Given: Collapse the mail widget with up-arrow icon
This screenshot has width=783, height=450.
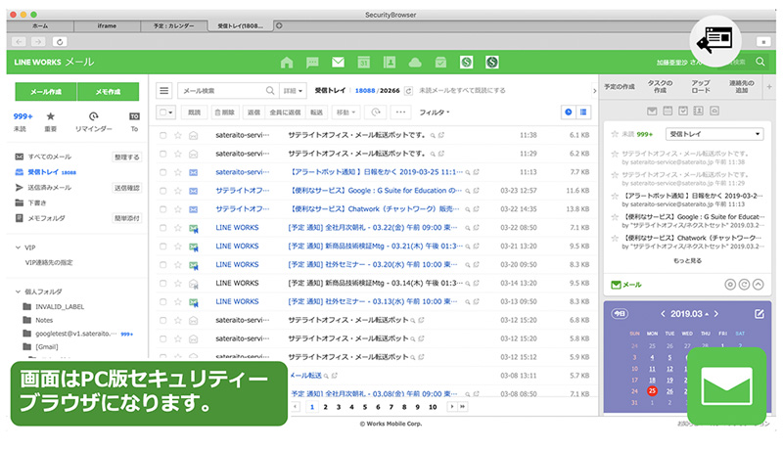Looking at the screenshot, I should tap(758, 285).
